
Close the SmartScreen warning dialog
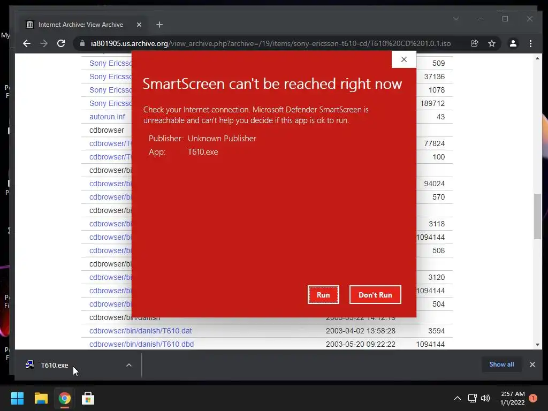pos(404,59)
